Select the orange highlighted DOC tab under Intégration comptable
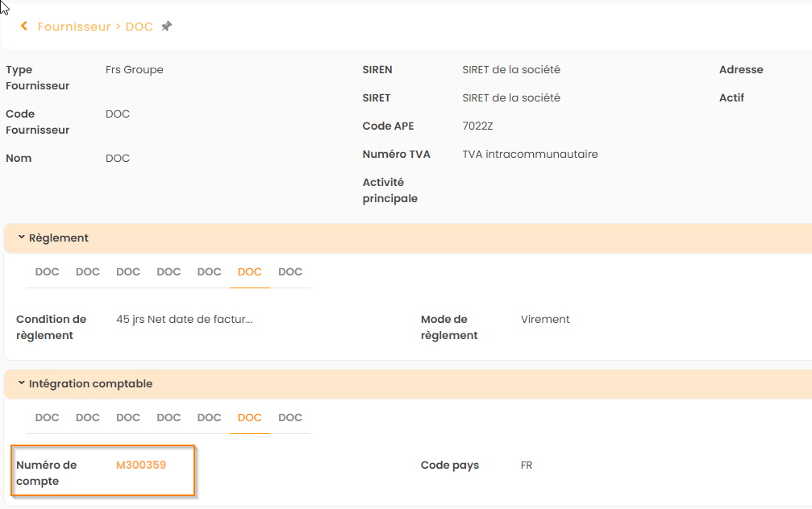The width and height of the screenshot is (812, 509). point(249,418)
